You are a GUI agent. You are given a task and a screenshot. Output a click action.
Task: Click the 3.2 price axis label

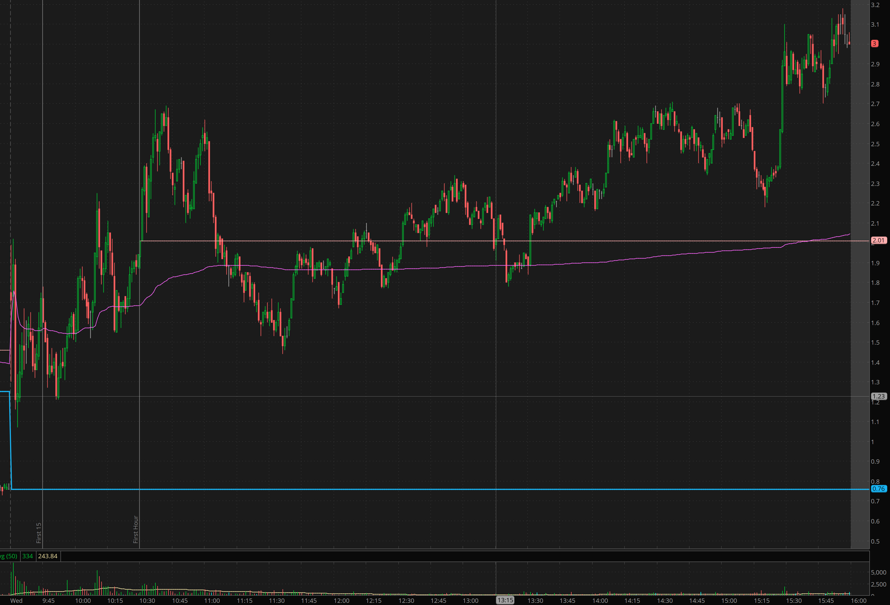click(875, 5)
